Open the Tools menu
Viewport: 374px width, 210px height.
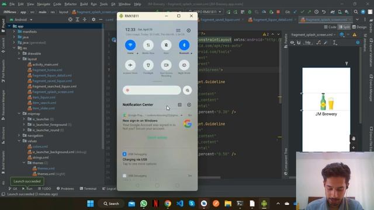click(x=103, y=4)
